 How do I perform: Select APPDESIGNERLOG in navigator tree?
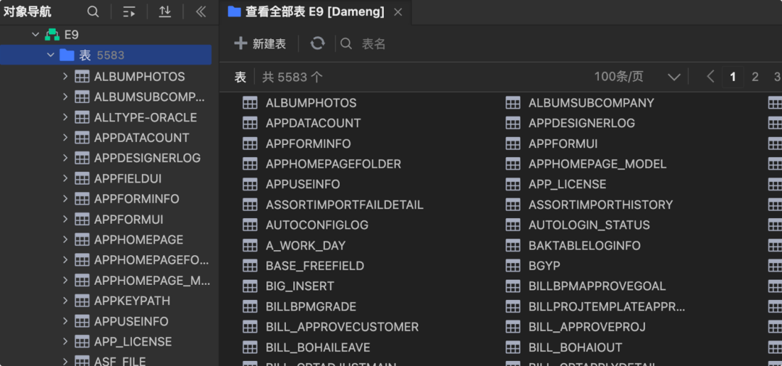click(x=147, y=158)
